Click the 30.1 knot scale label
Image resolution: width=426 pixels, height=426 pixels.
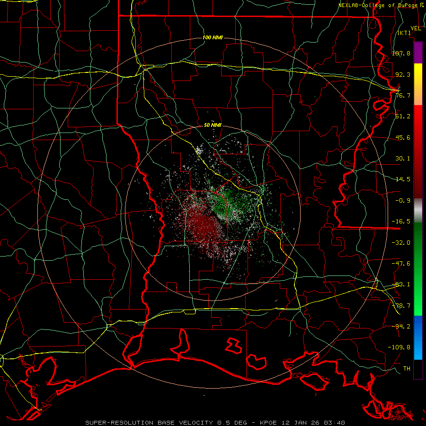pyautogui.click(x=403, y=159)
